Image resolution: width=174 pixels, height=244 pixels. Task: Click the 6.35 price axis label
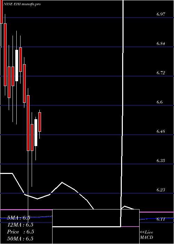coord(161,161)
